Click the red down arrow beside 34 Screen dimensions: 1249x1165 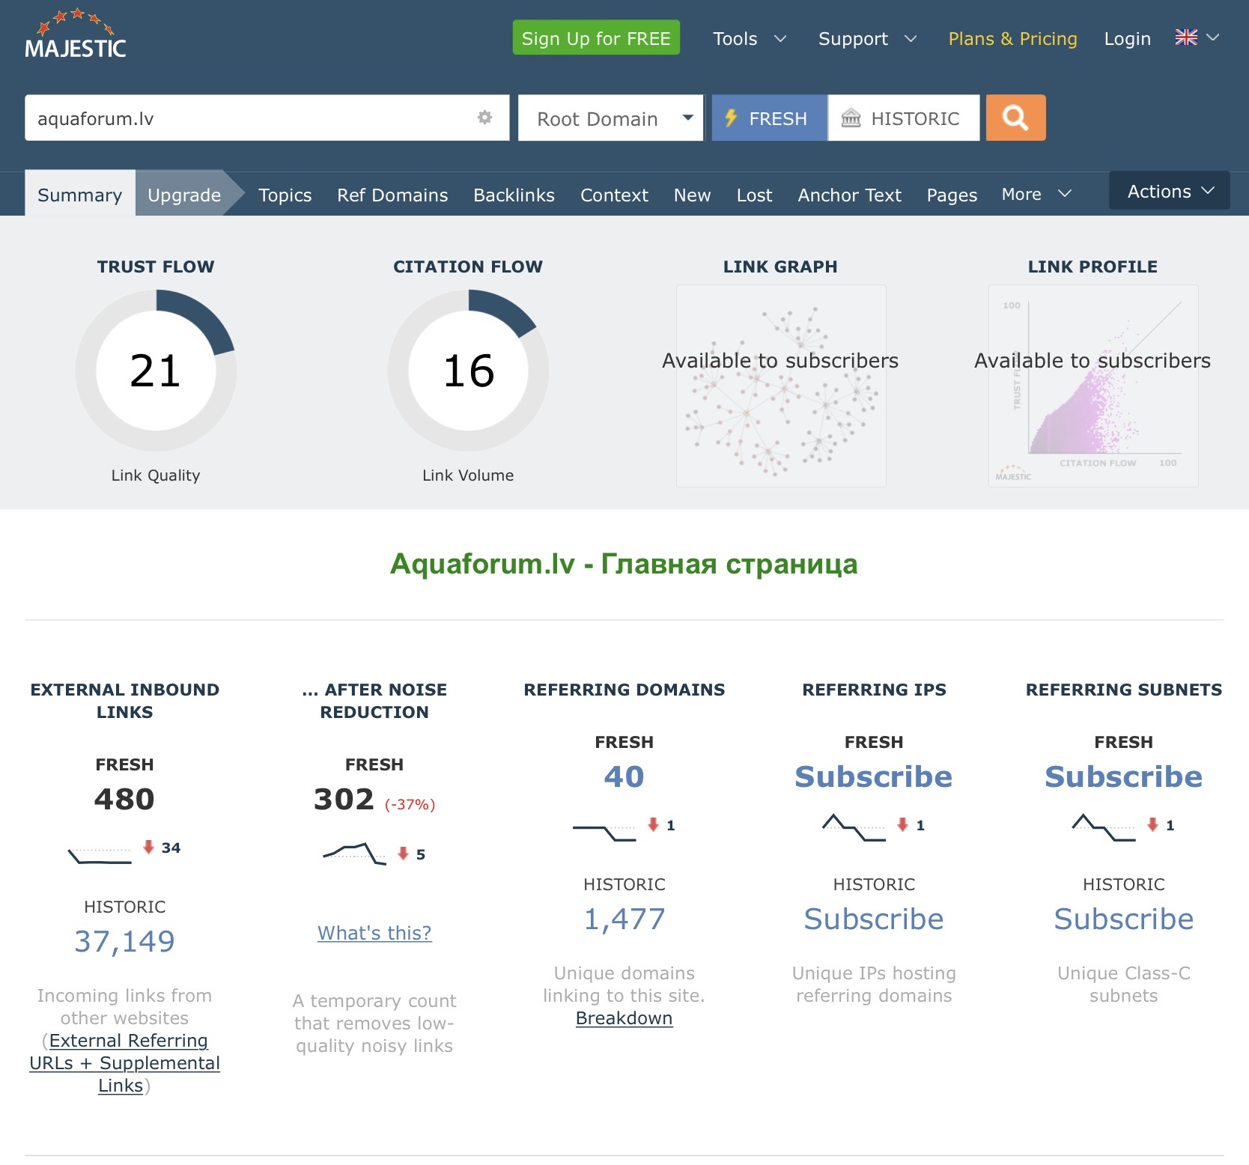[x=148, y=847]
